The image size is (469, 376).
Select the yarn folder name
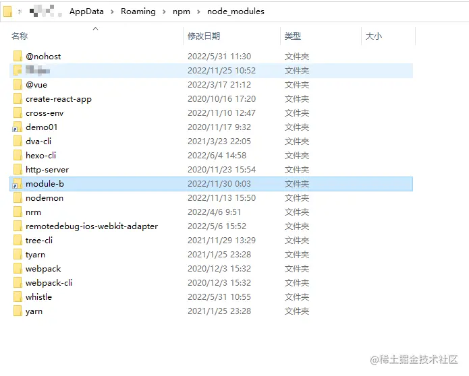coord(34,311)
